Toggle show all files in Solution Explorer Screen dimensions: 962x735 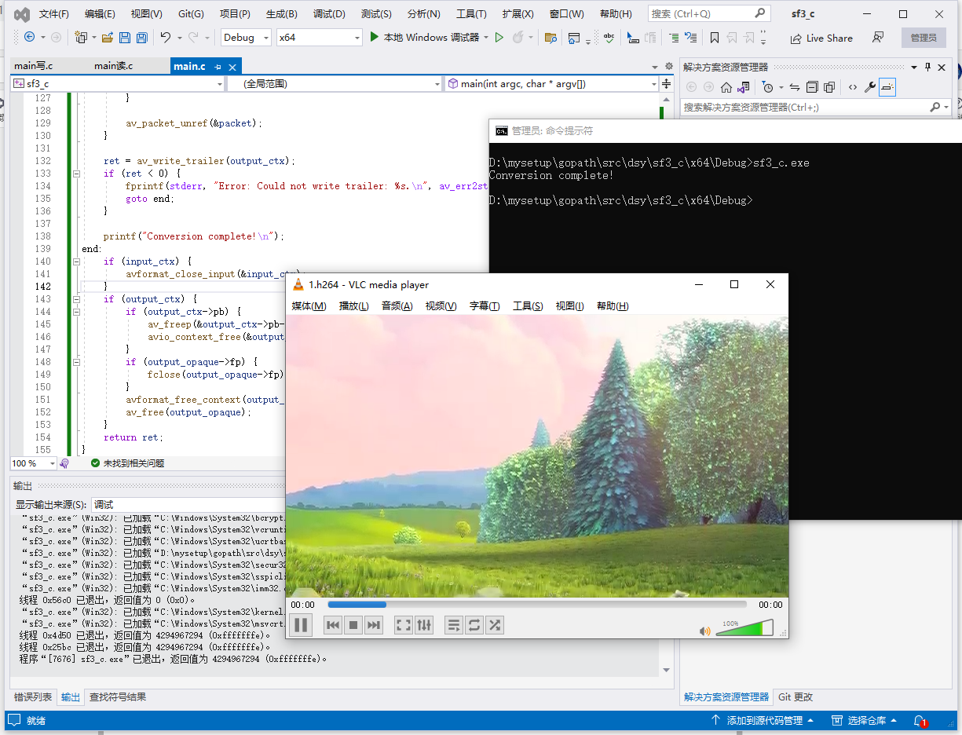829,87
